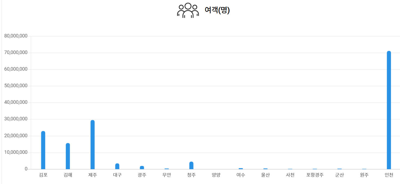This screenshot has height=184, width=400.
Task: Click the 제주 passenger bar
Action: tap(93, 145)
